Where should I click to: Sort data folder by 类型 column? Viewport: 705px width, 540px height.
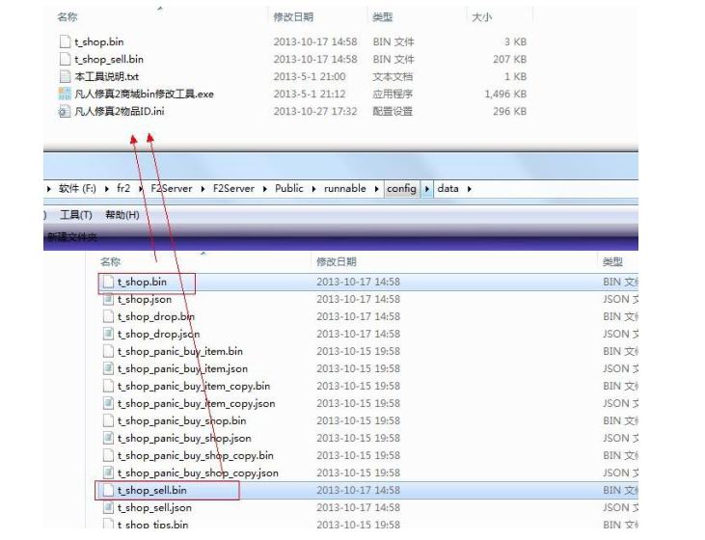(612, 261)
